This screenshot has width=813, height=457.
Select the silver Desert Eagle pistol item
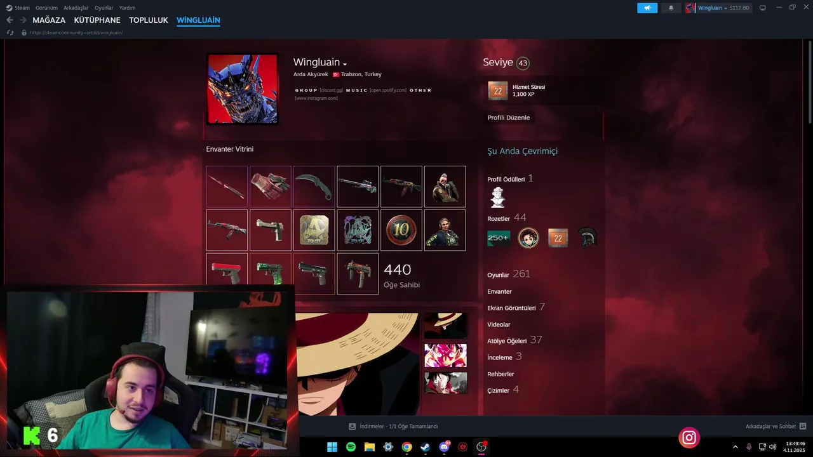point(271,230)
